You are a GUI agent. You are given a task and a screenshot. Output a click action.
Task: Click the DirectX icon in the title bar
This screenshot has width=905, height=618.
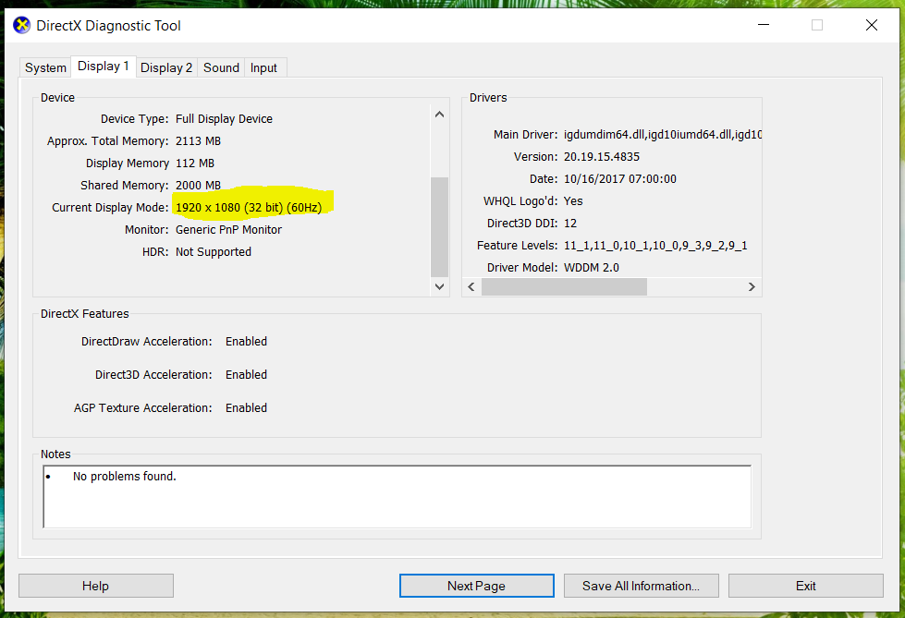point(21,25)
